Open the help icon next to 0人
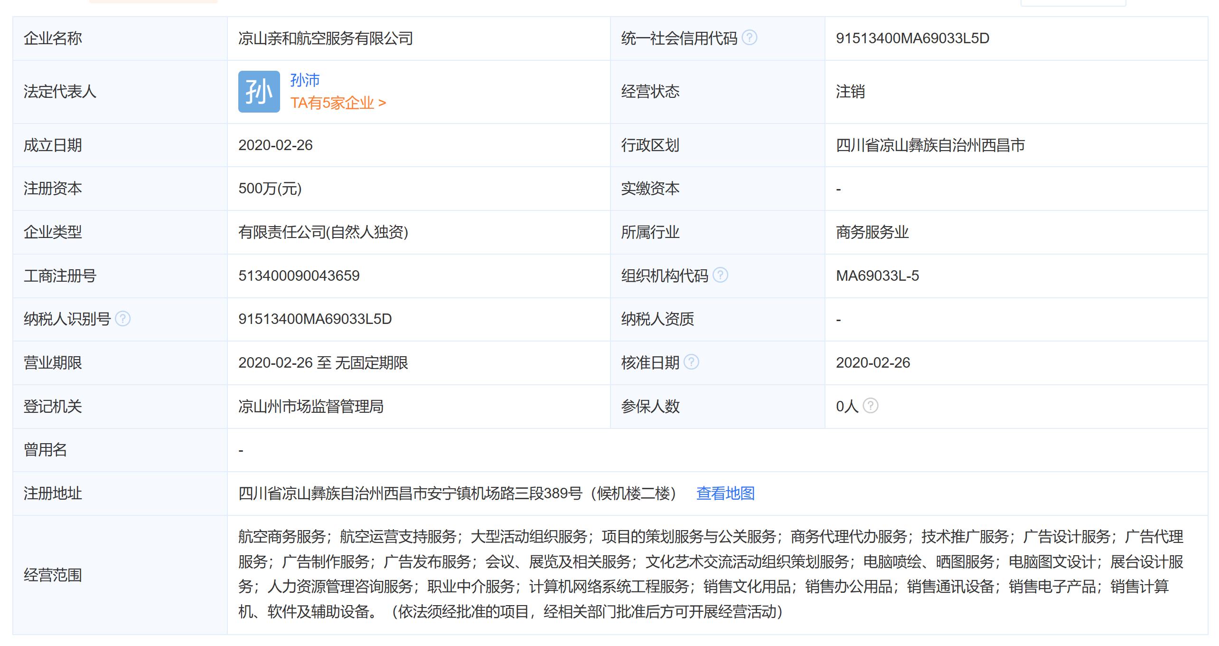This screenshot has width=1219, height=646. coord(870,406)
